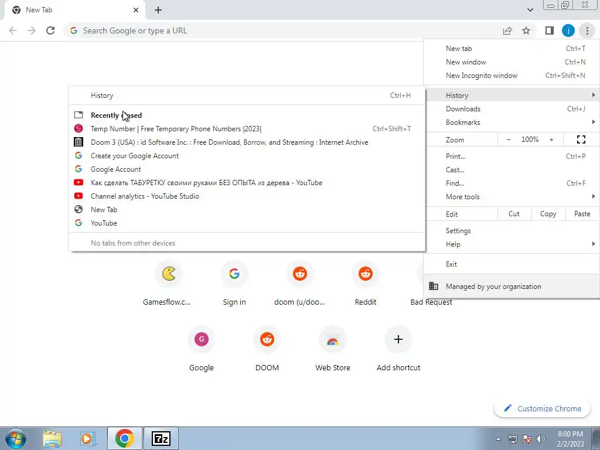Open the Web Store shortcut
Viewport: 600px width, 450px height.
point(333,348)
